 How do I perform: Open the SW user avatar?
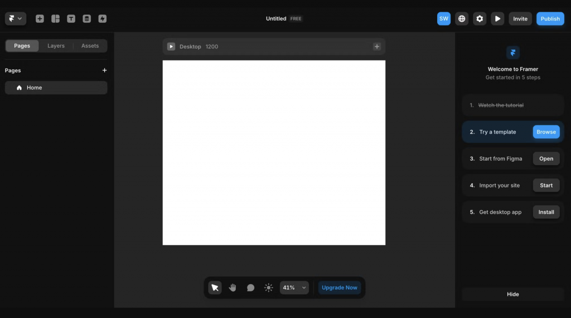(443, 18)
